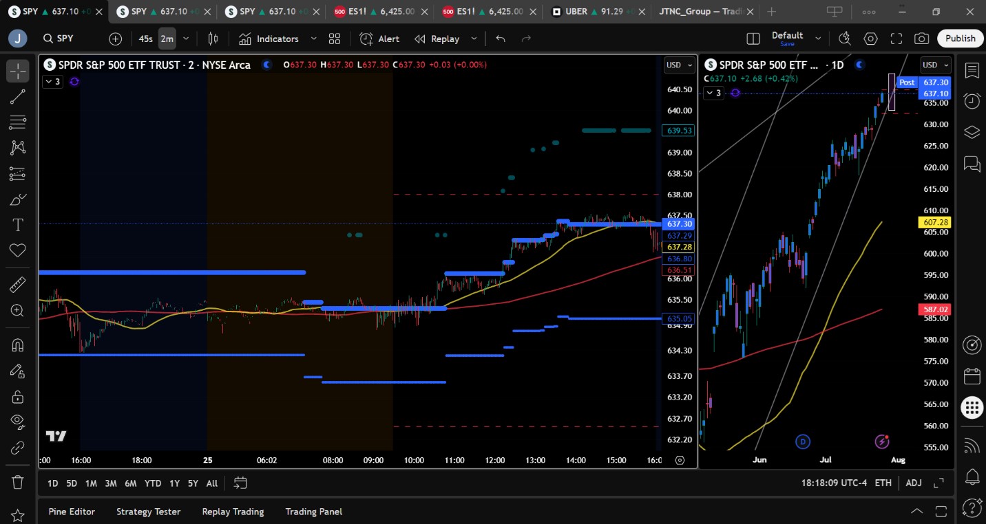This screenshot has height=524, width=986.
Task: Activate the text annotation tool
Action: tap(18, 225)
